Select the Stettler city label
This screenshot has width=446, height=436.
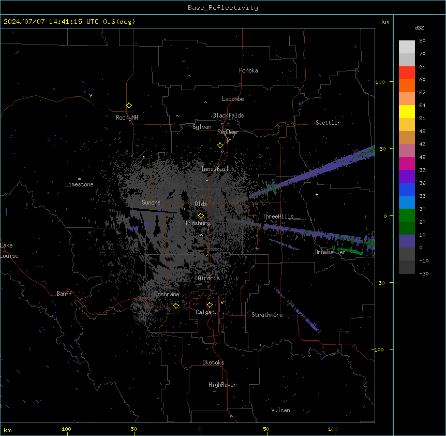pos(328,123)
